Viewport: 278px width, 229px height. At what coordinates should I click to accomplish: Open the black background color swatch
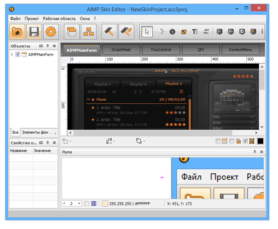coord(260,141)
